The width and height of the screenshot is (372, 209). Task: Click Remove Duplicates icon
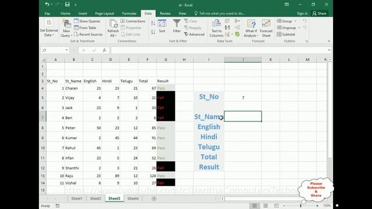point(227,28)
